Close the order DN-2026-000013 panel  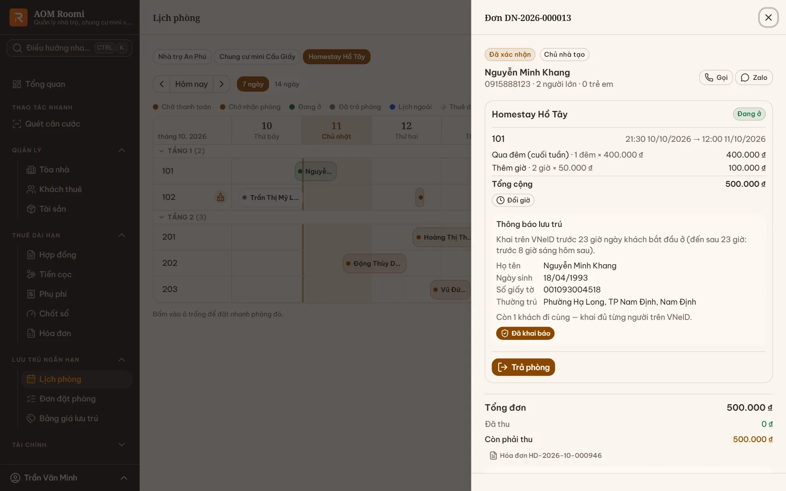(x=768, y=17)
